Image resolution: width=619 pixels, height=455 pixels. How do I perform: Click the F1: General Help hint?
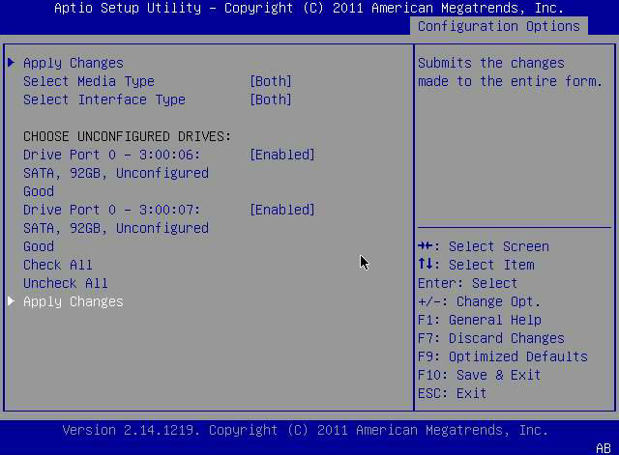480,320
